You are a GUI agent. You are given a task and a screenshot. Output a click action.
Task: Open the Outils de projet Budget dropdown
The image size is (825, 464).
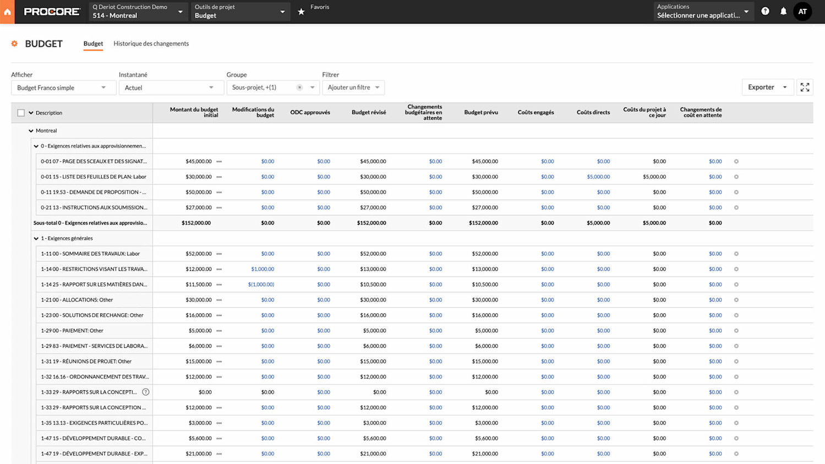tap(241, 12)
